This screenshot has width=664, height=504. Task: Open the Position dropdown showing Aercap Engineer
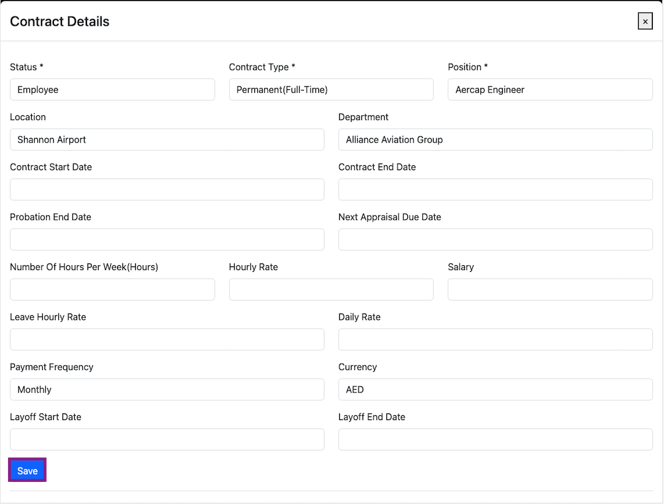pos(549,89)
